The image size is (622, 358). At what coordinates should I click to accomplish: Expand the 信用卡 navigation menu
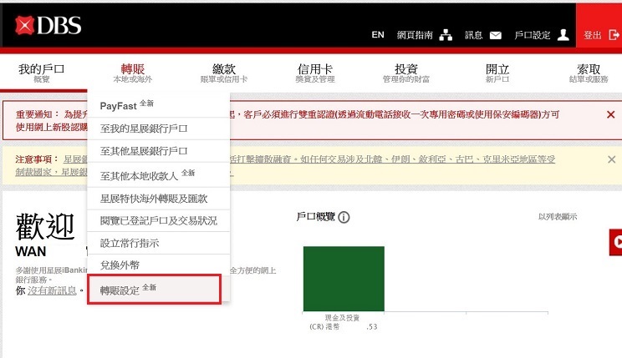pos(315,73)
